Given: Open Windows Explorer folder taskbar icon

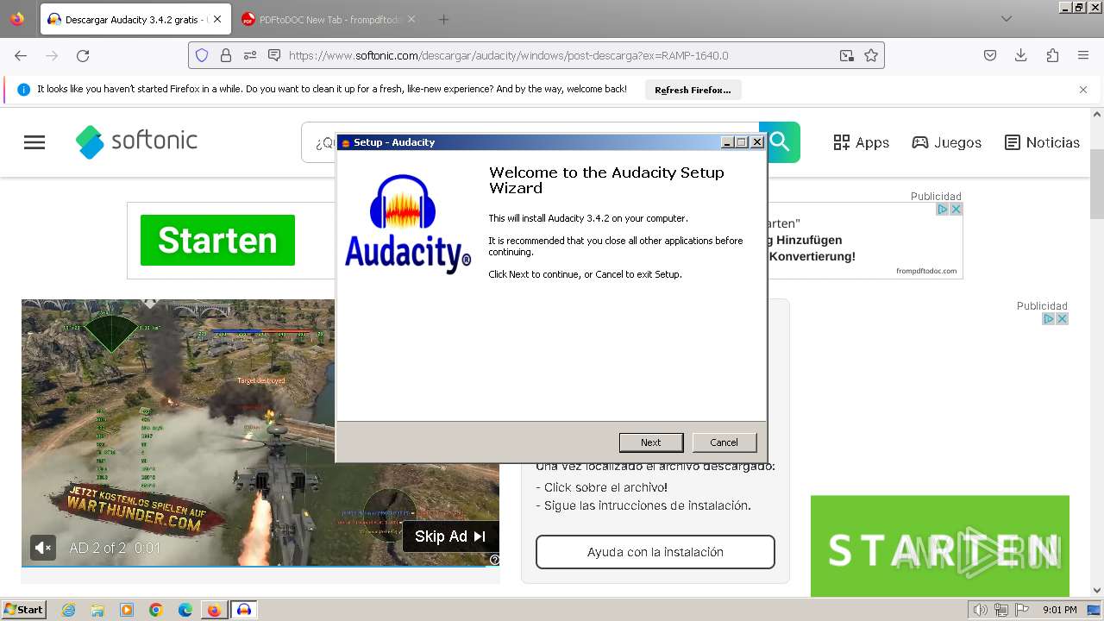Looking at the screenshot, I should coord(97,610).
